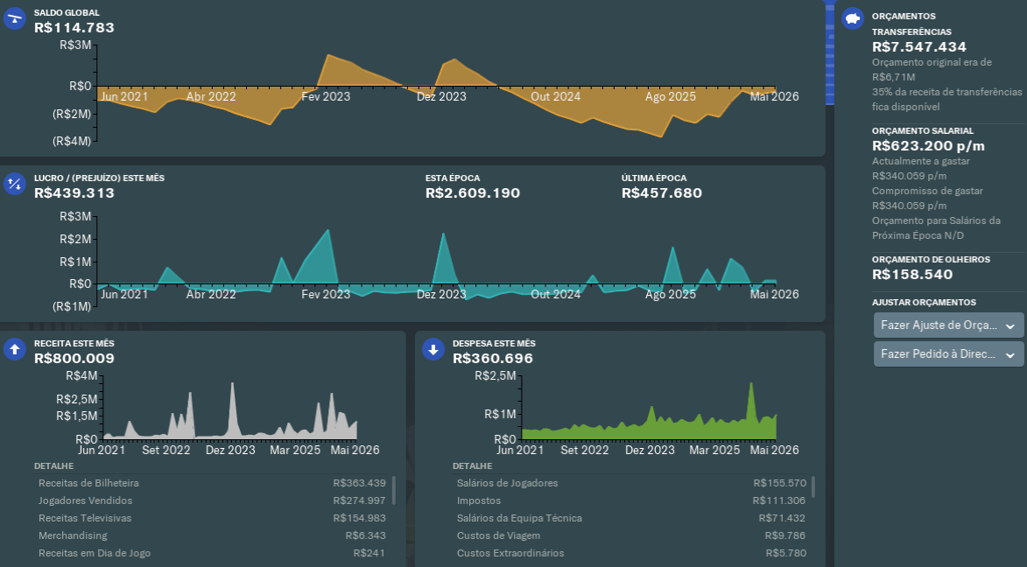Click the Transferências heading
Screen dimensions: 1027x567
pyautogui.click(x=911, y=32)
